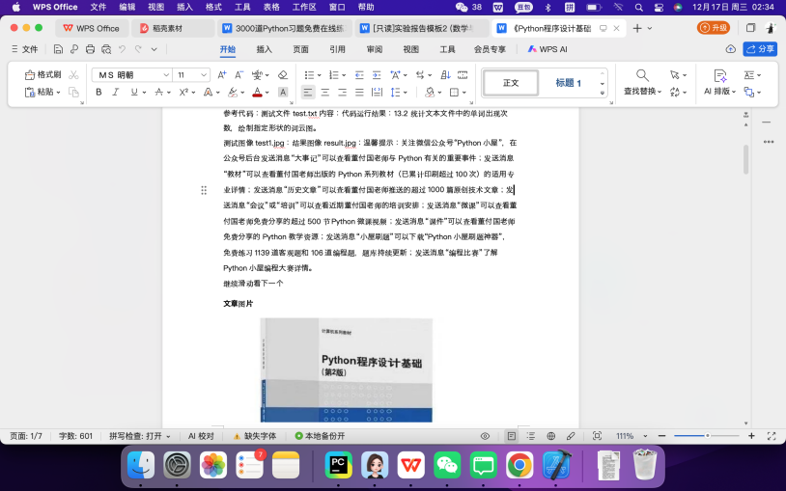
Task: Click the Outline view icon in status bar
Action: 531,436
